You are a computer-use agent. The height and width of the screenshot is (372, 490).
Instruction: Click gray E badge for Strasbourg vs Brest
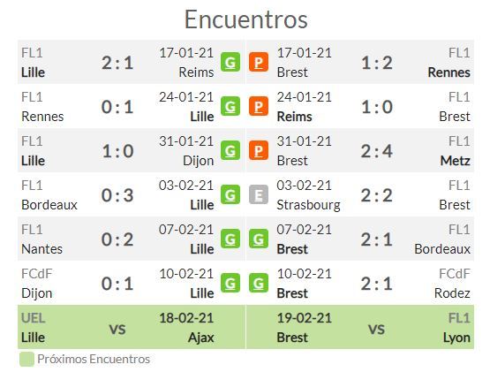[x=259, y=195]
